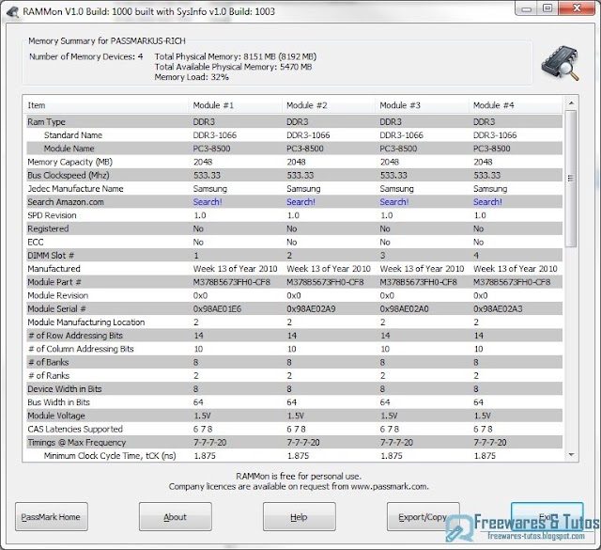The width and height of the screenshot is (601, 550).
Task: Select the # of Ranks row label
Action: pyautogui.click(x=49, y=376)
